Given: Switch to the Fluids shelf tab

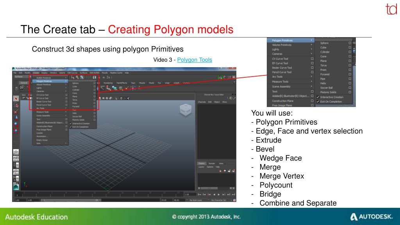Looking at the screenshot, I should click(x=152, y=83).
